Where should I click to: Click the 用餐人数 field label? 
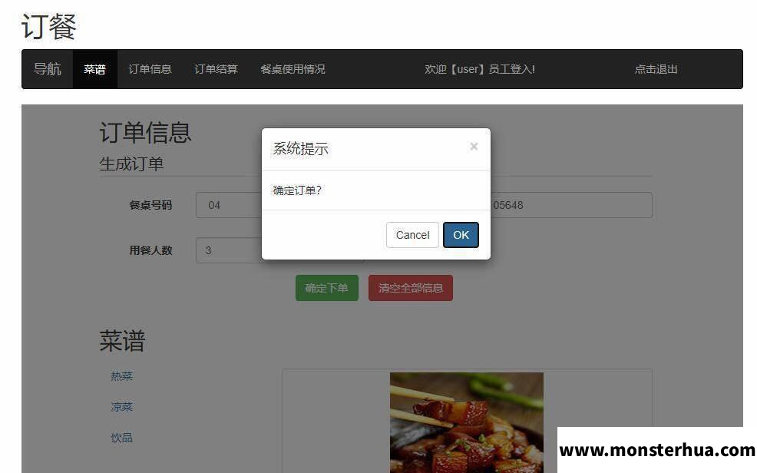[150, 250]
